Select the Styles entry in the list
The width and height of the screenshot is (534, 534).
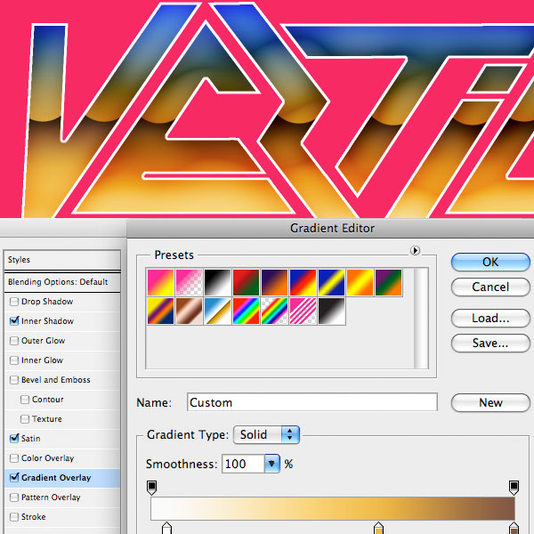(x=62, y=260)
